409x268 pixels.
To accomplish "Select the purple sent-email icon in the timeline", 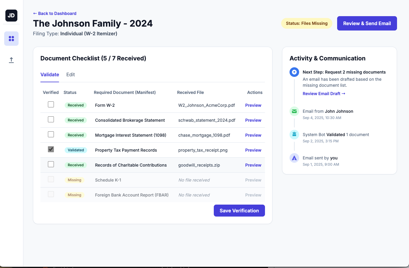I will point(294,158).
